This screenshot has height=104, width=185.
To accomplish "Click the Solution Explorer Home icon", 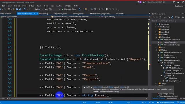I will pos(160,17).
